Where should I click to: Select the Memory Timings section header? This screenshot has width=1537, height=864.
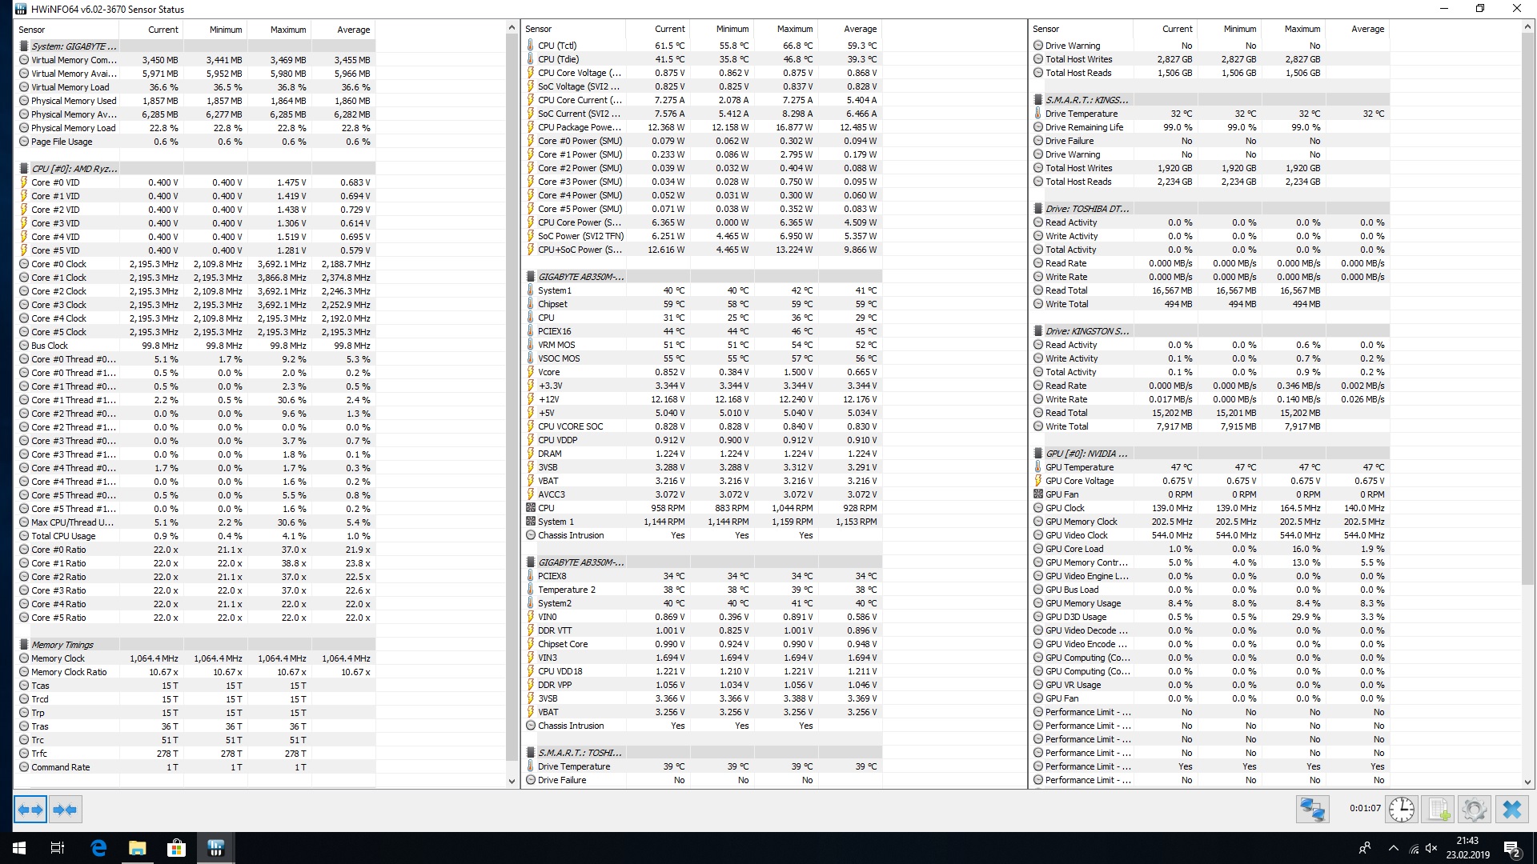pyautogui.click(x=62, y=645)
